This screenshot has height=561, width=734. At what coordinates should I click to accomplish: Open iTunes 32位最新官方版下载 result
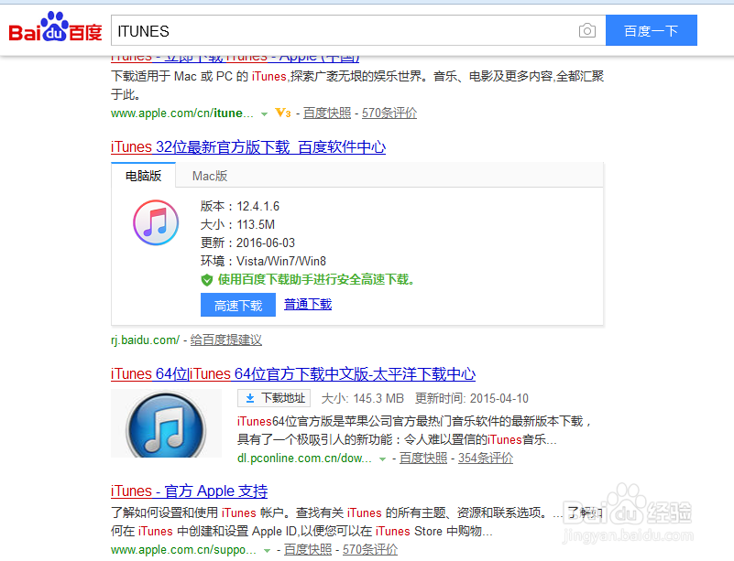[248, 147]
